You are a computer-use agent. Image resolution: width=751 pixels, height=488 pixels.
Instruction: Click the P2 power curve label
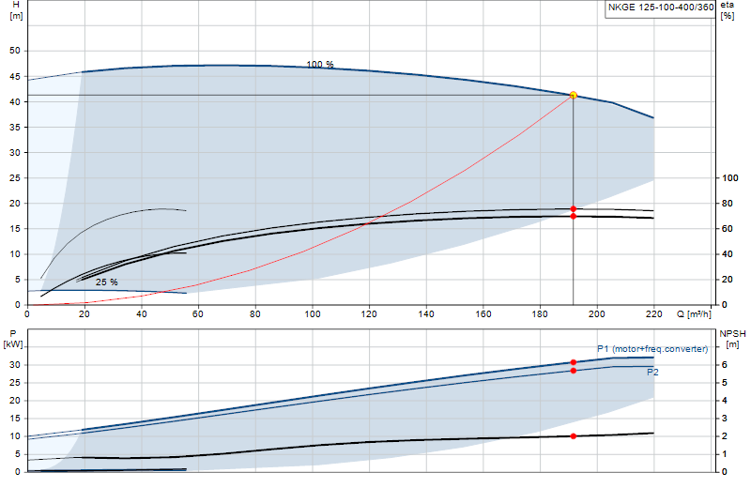(x=652, y=373)
